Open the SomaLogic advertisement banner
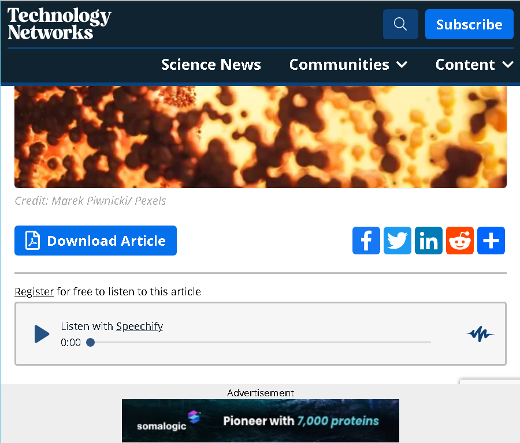Image resolution: width=520 pixels, height=443 pixels. click(261, 421)
